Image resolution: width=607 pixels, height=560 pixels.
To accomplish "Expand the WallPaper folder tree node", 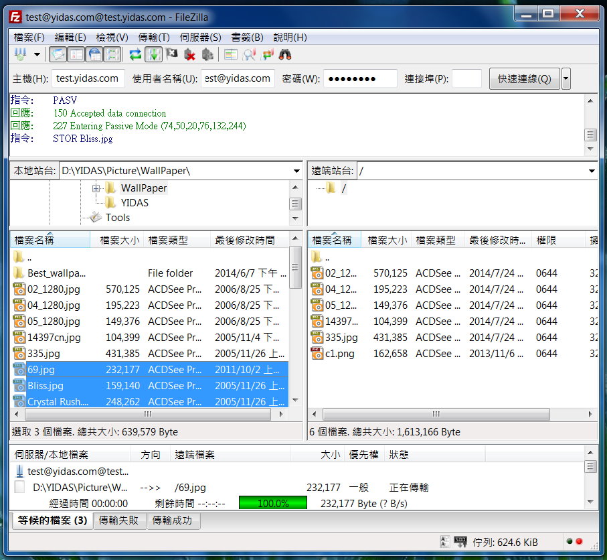I will click(x=96, y=188).
